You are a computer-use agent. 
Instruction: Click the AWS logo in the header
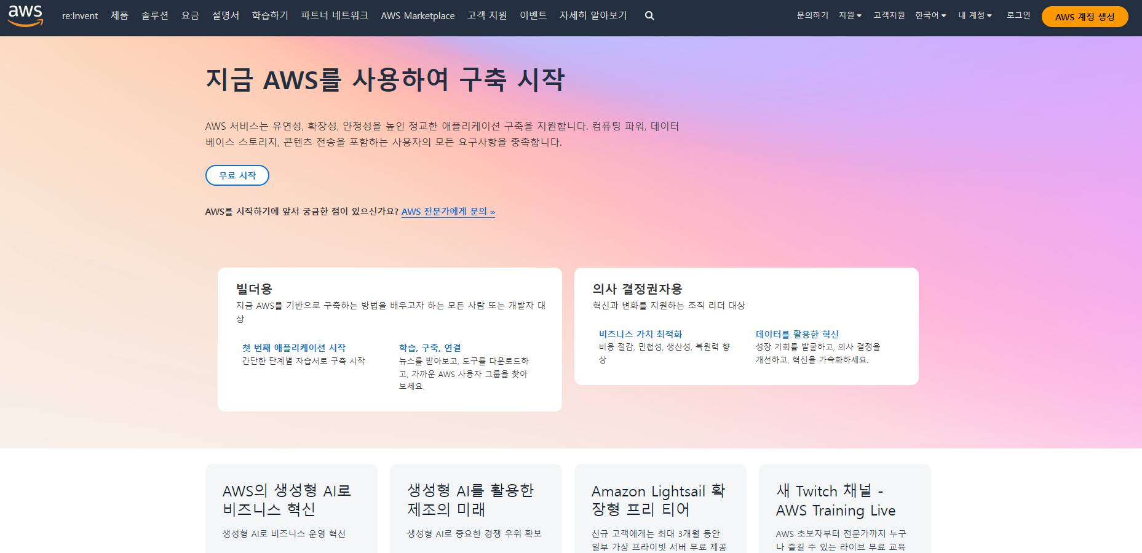point(25,16)
